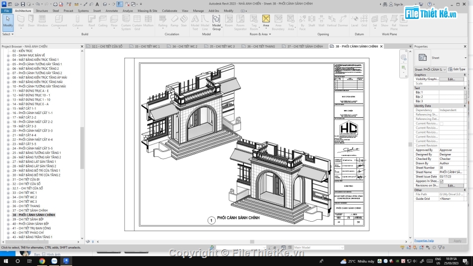The width and height of the screenshot is (473, 266).
Task: Select the Modify tool in the ribbon
Action: pos(8,22)
